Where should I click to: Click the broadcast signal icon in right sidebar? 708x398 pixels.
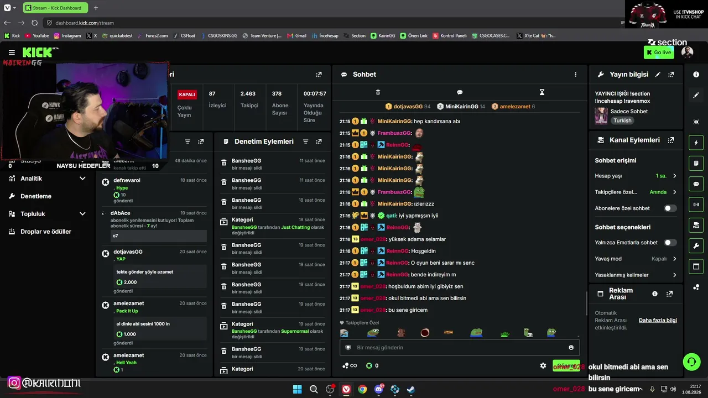pyautogui.click(x=696, y=205)
